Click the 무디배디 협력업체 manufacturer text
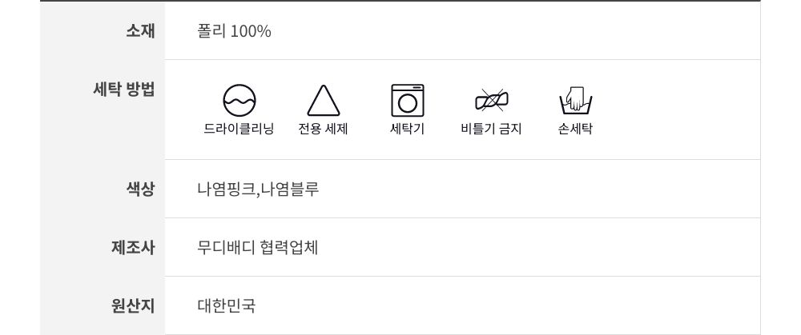Image resolution: width=801 pixels, height=335 pixels. (258, 247)
